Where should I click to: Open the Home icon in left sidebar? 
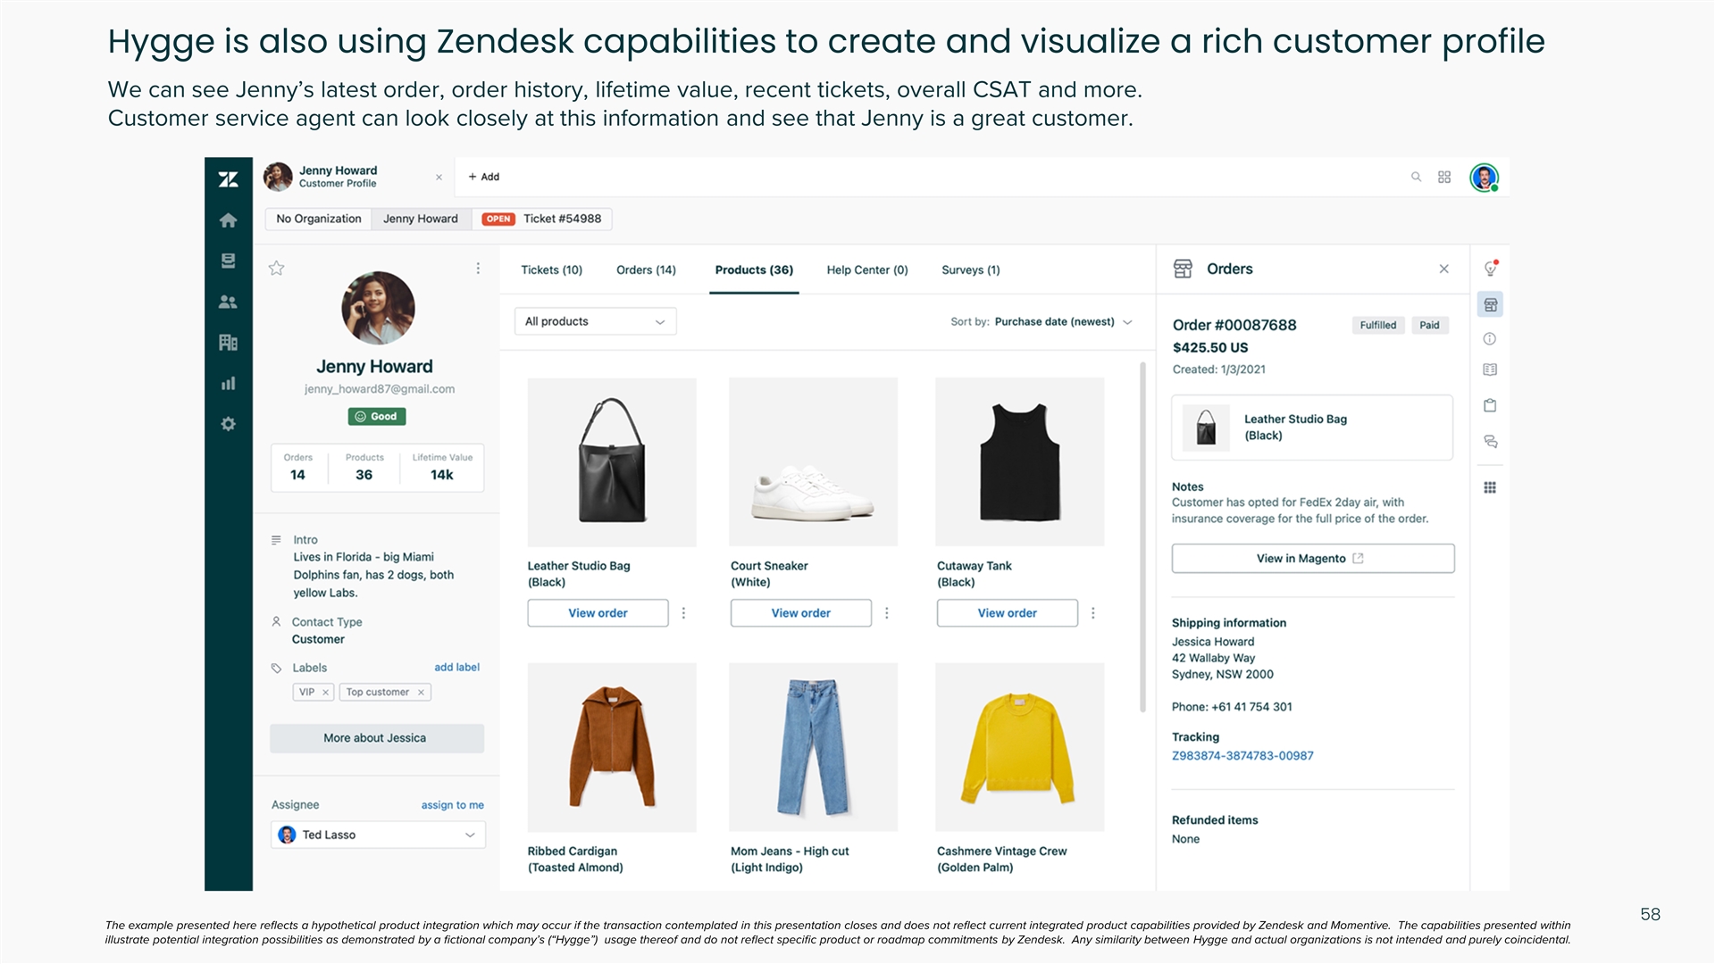pyautogui.click(x=229, y=220)
